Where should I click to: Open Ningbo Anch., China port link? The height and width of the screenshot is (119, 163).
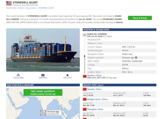[x=97, y=99]
